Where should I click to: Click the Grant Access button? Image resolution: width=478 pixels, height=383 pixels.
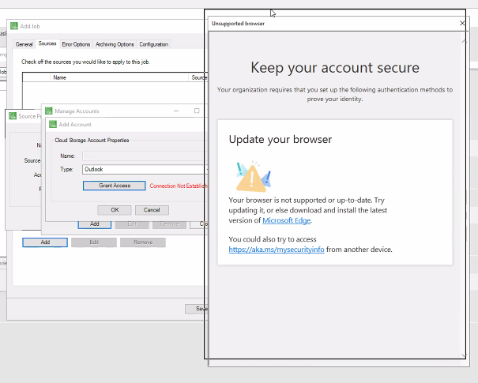[x=115, y=186]
